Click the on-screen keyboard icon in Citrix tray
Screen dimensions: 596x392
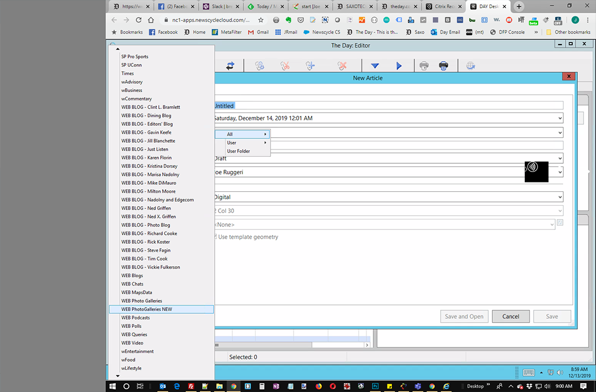[x=528, y=373]
